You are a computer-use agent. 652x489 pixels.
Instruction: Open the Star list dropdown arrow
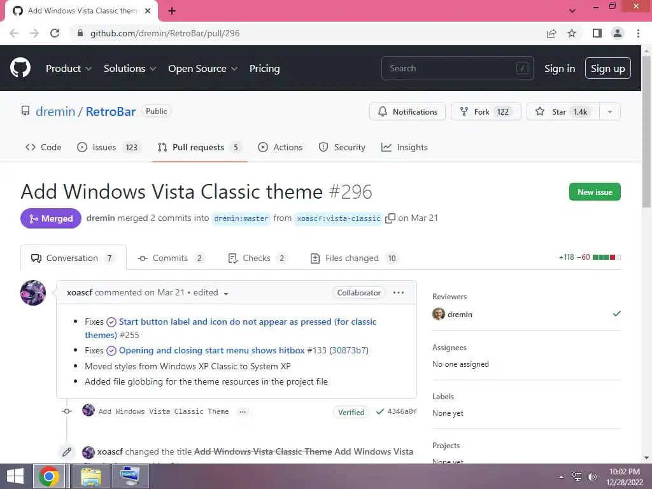pyautogui.click(x=610, y=111)
